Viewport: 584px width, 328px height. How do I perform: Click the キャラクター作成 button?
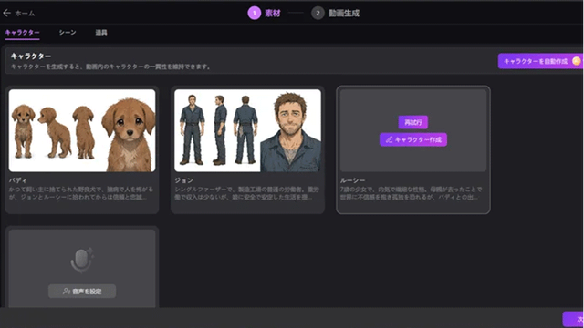413,139
